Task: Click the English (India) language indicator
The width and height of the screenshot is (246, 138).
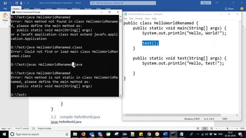Action: point(45,128)
